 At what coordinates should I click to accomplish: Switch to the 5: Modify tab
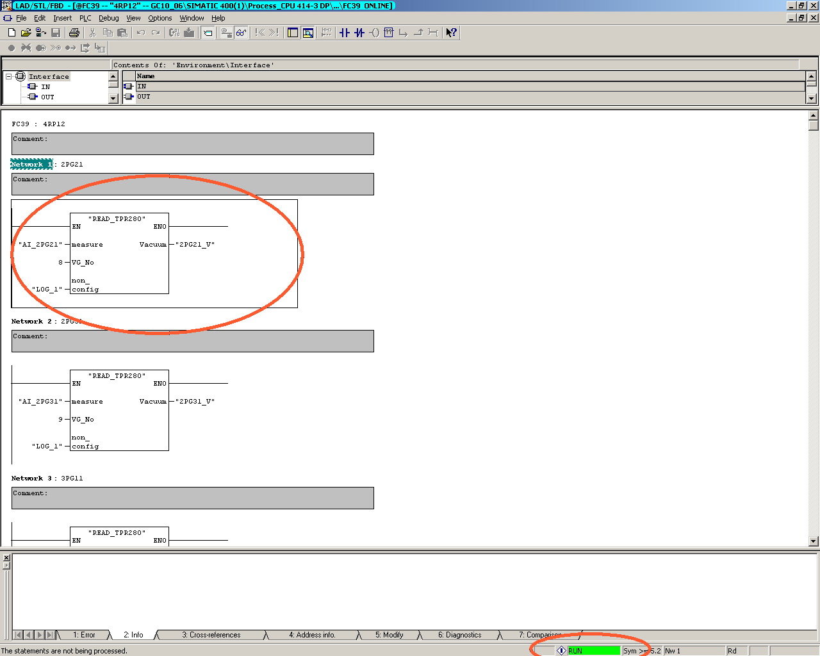[x=389, y=635]
